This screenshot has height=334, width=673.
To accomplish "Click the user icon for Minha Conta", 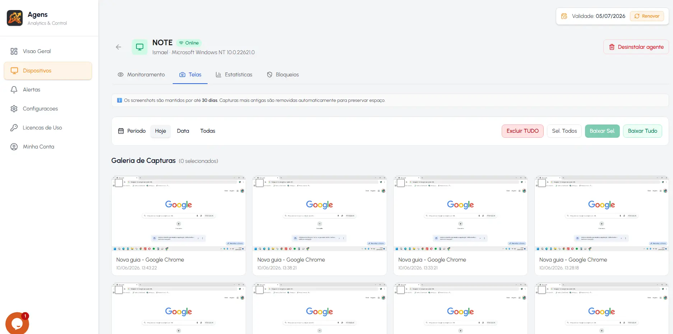I will (14, 147).
